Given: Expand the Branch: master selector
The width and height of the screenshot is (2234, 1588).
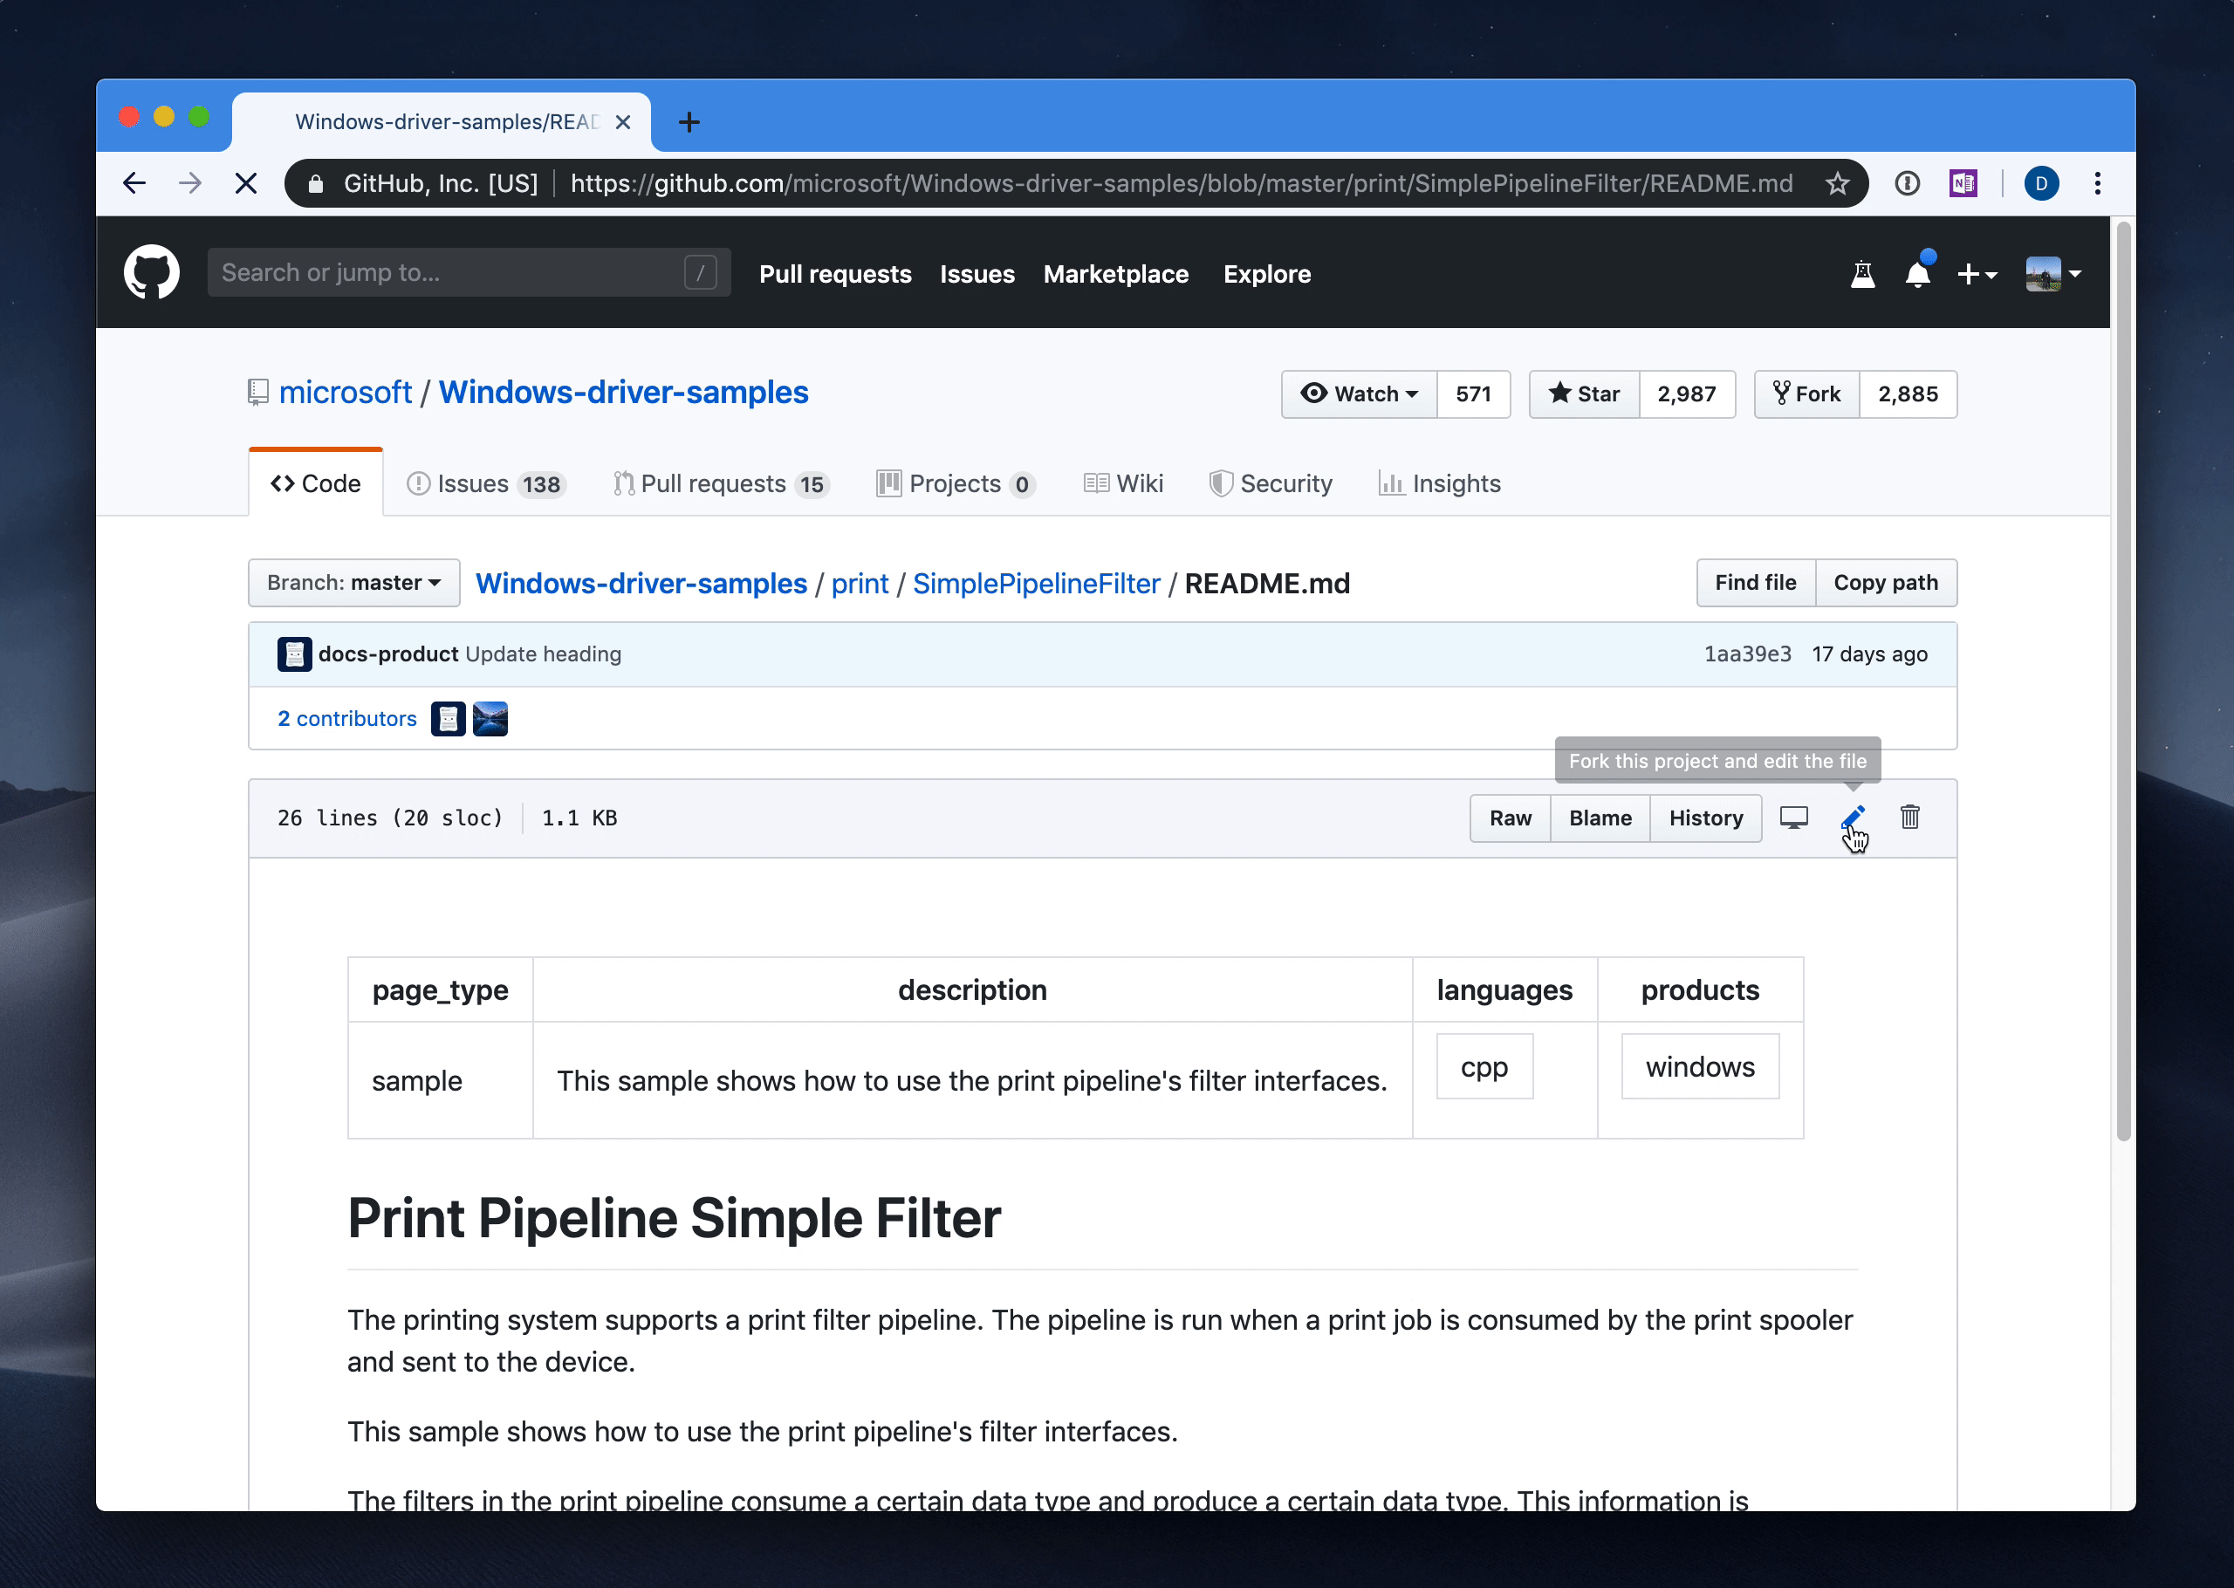Looking at the screenshot, I should [x=354, y=583].
